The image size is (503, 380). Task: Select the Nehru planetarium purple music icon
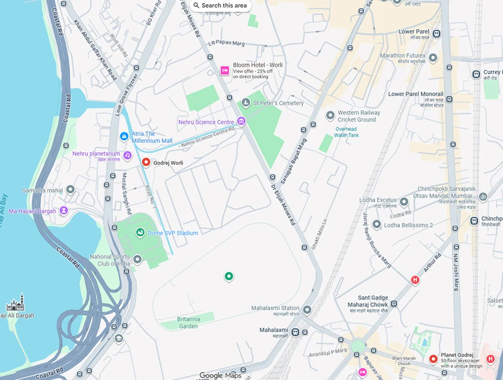coord(128,156)
